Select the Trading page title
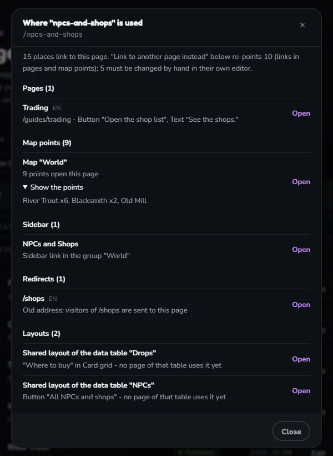333x456 pixels. tap(36, 108)
